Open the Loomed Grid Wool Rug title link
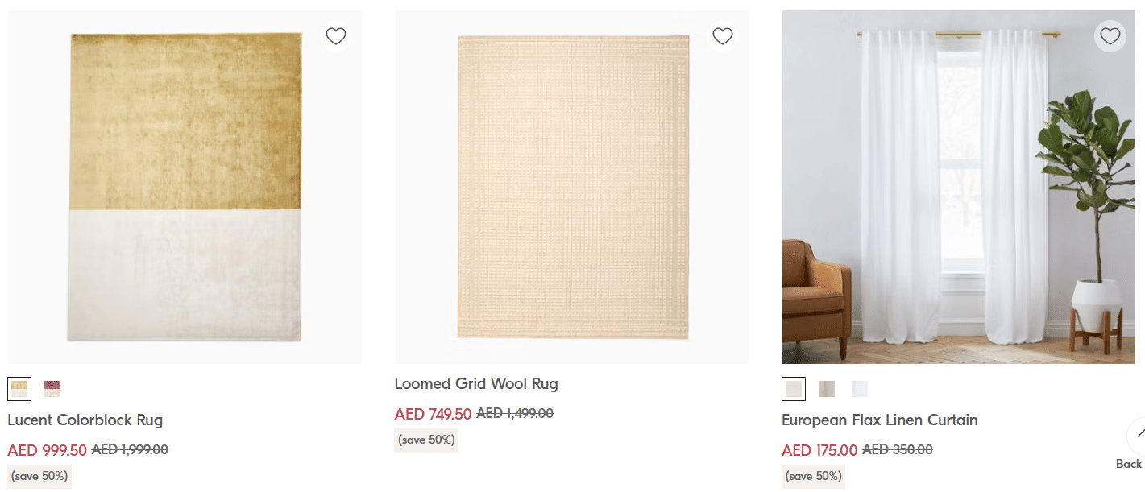Viewport: 1145px width, 492px height. click(476, 383)
